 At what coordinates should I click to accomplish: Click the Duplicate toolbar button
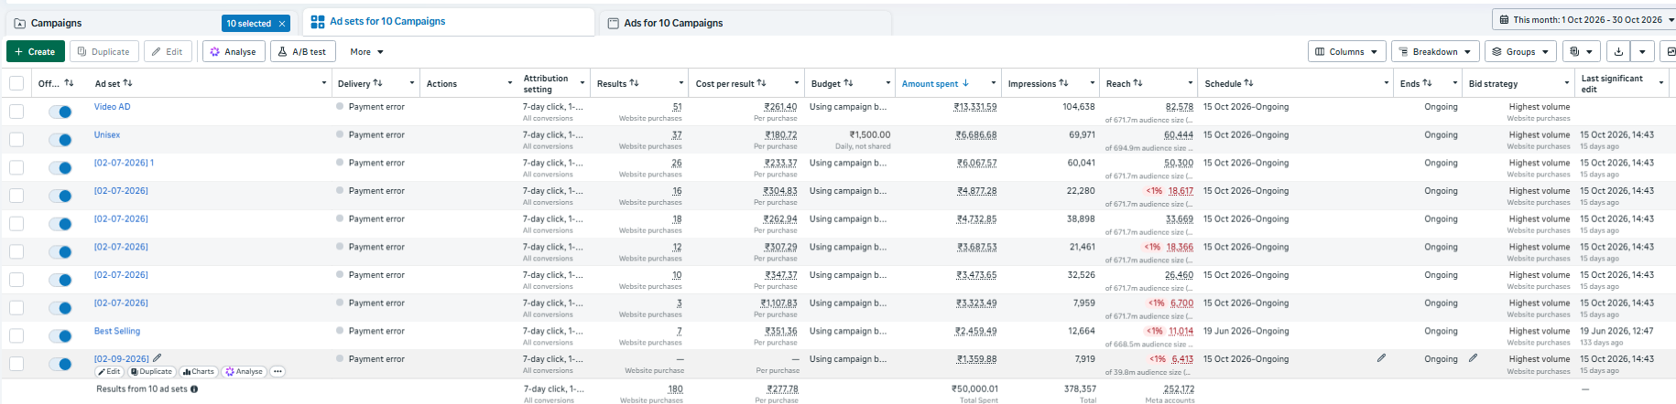pos(104,52)
